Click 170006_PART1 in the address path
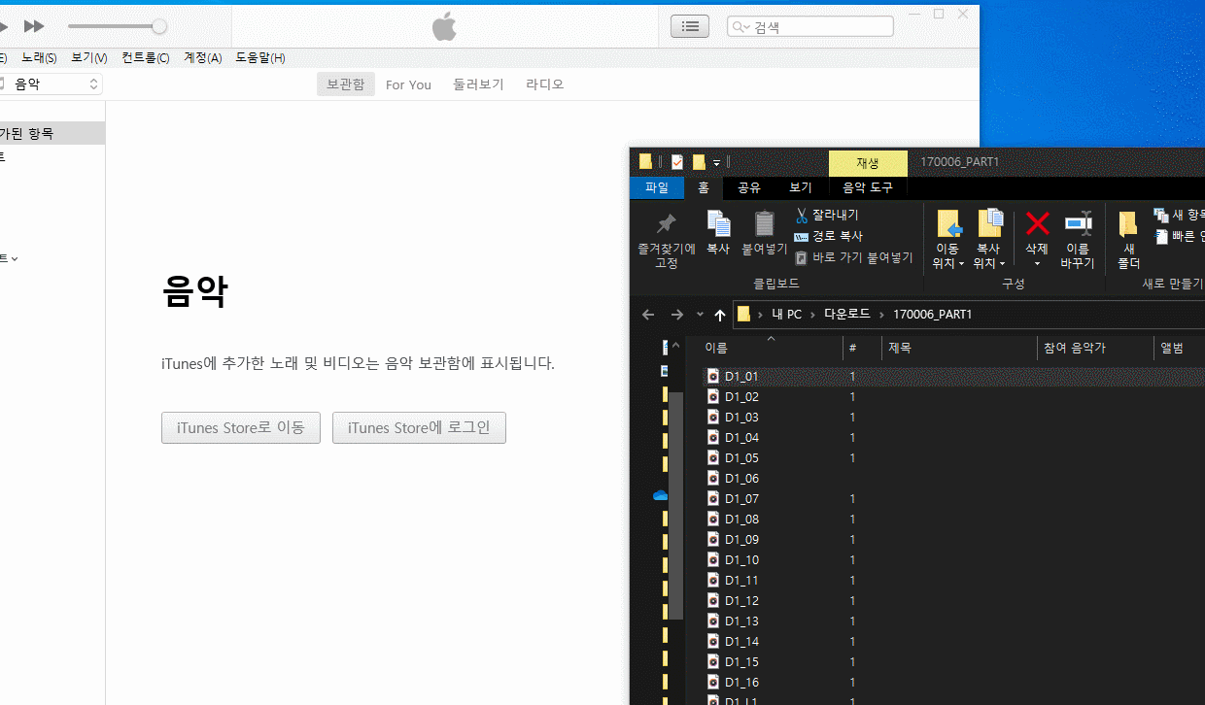 pos(932,315)
